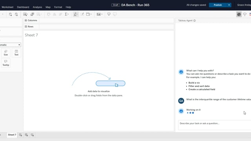Click the Describe your task input field
Image resolution: width=251 pixels, height=141 pixels.
tap(215, 125)
